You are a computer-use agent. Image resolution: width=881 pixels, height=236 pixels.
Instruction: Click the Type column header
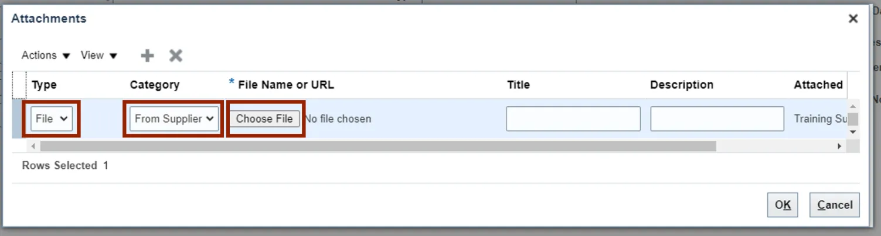[45, 85]
